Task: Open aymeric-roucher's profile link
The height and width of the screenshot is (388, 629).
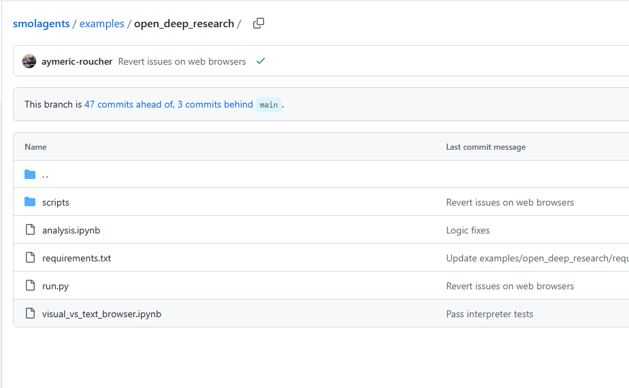Action: coord(76,61)
